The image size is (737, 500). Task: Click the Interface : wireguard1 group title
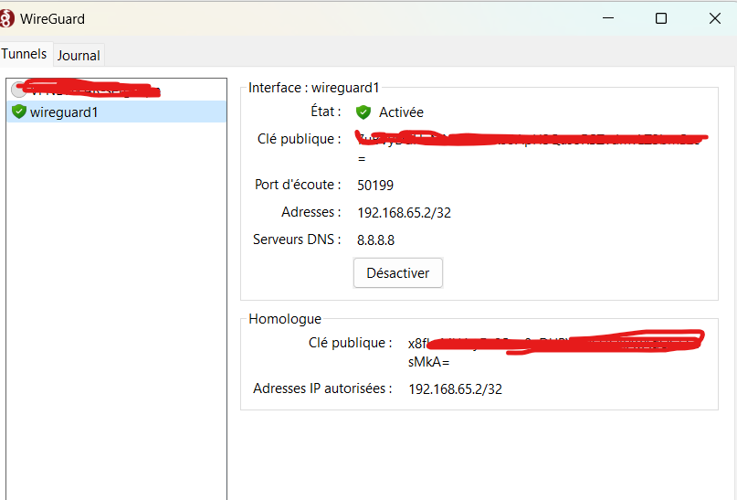point(313,88)
